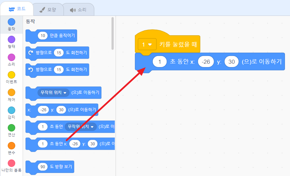Select the 연산 operators category circle
This screenshot has height=176, width=290.
[11, 128]
